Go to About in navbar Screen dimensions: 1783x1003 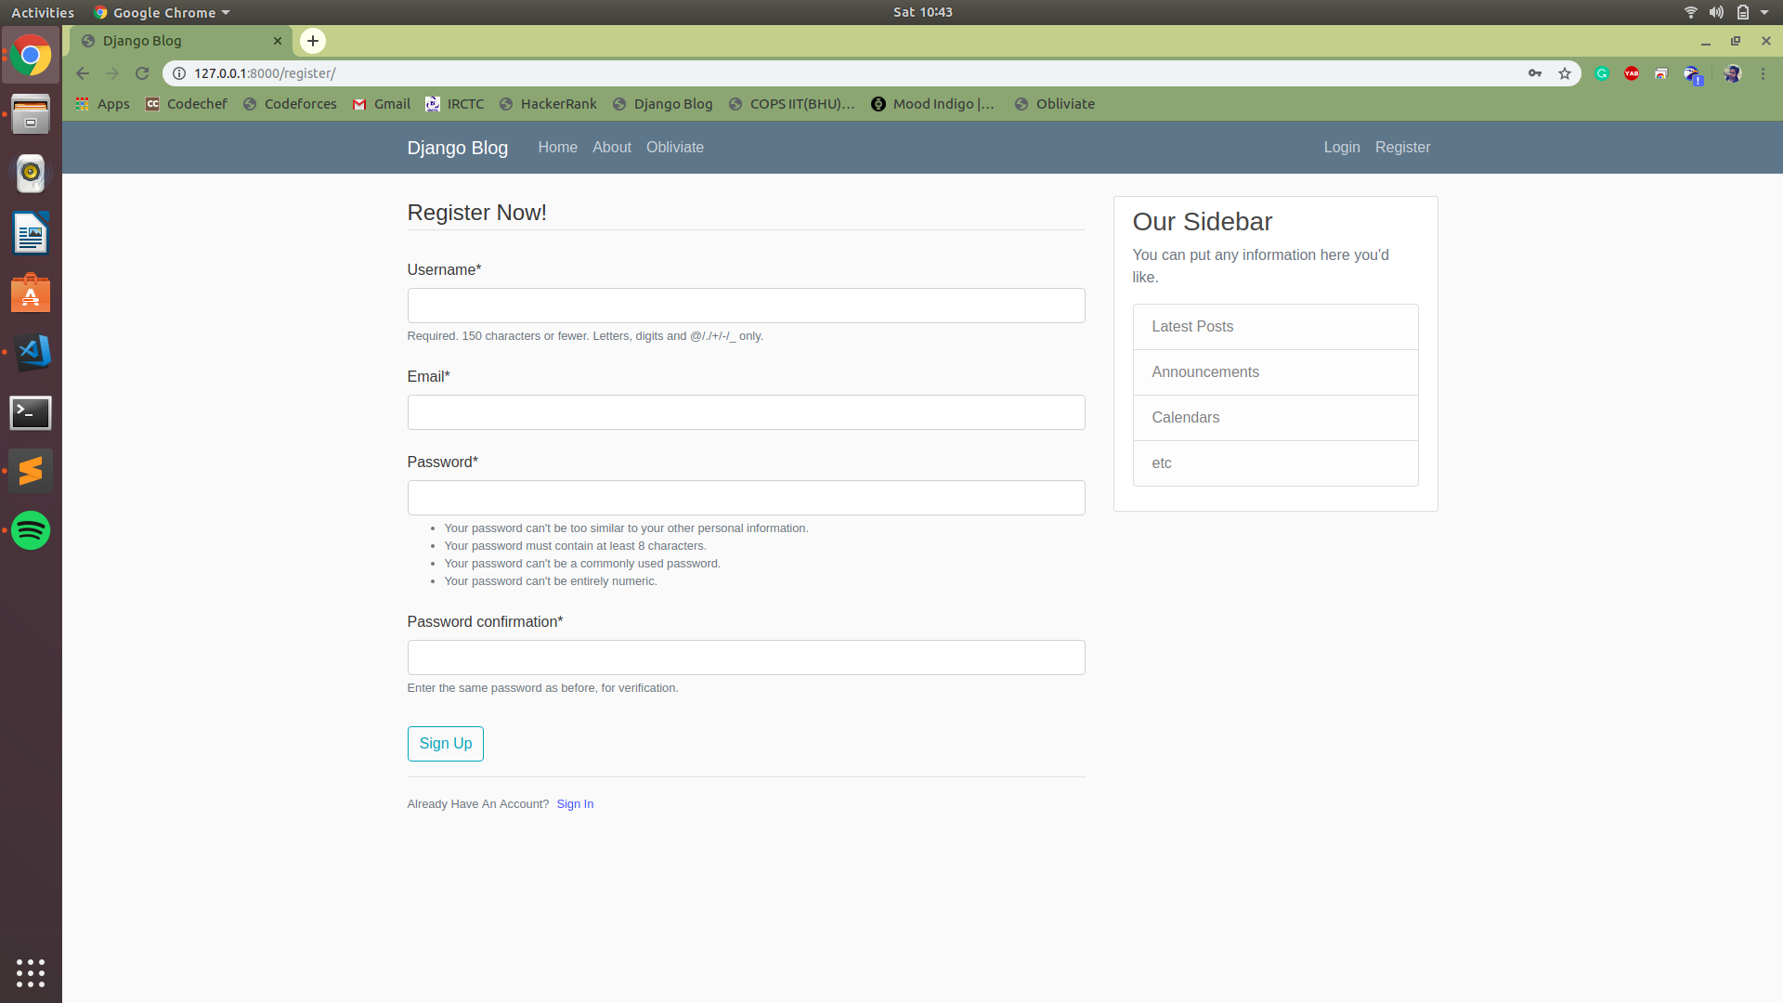pos(611,148)
